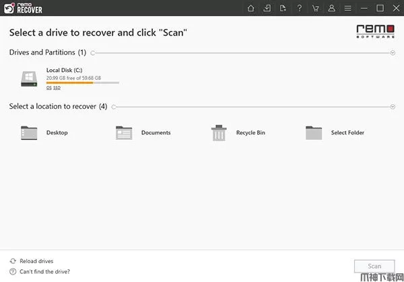Click the Recycle Bin trash icon
The height and width of the screenshot is (282, 404).
point(218,132)
